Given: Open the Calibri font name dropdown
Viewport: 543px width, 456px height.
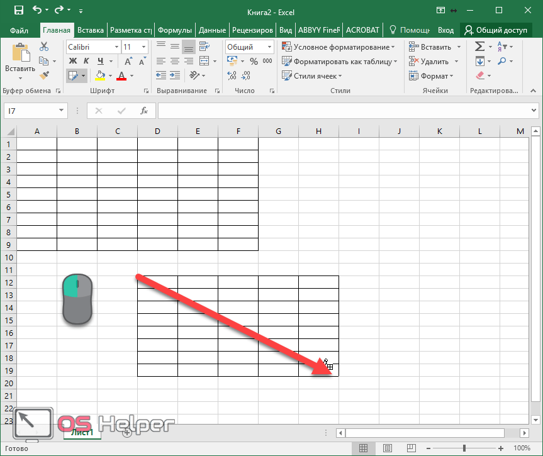Looking at the screenshot, I should click(116, 47).
